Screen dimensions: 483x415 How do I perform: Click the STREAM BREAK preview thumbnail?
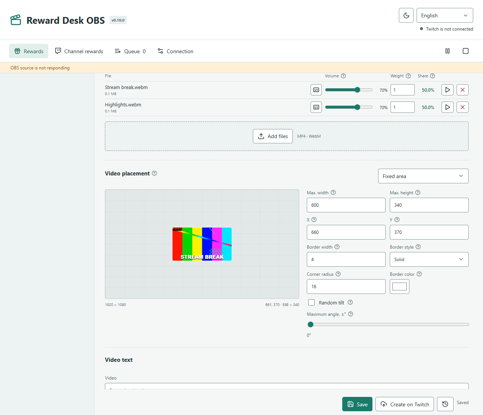point(202,244)
